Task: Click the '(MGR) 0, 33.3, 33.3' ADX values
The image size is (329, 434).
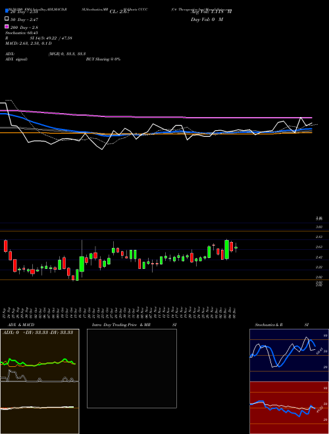Action: point(66,54)
